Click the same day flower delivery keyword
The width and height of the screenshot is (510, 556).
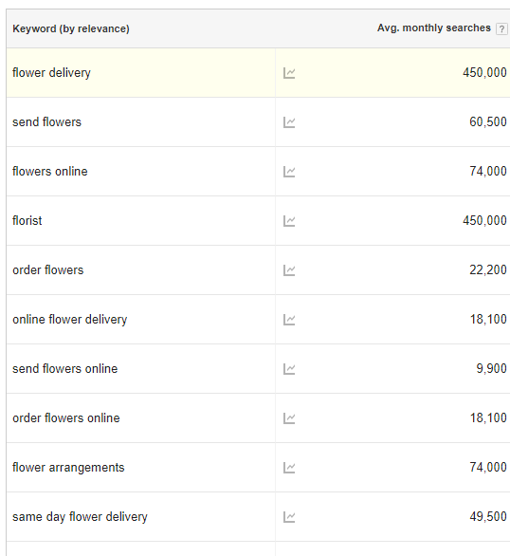(80, 517)
